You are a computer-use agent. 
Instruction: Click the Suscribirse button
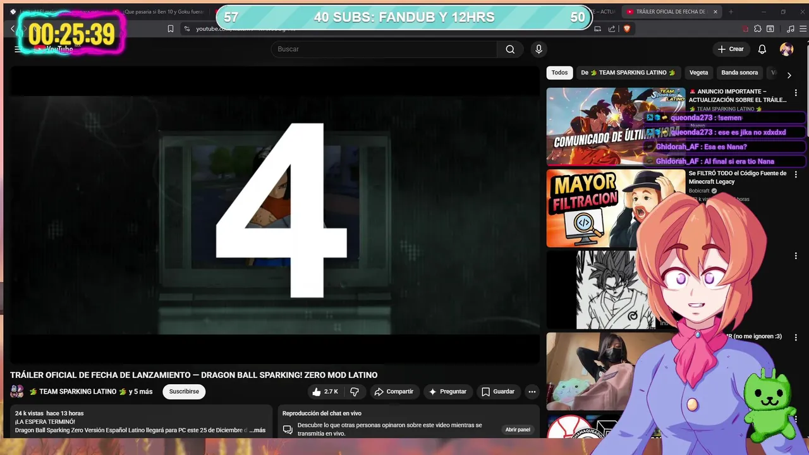click(184, 392)
